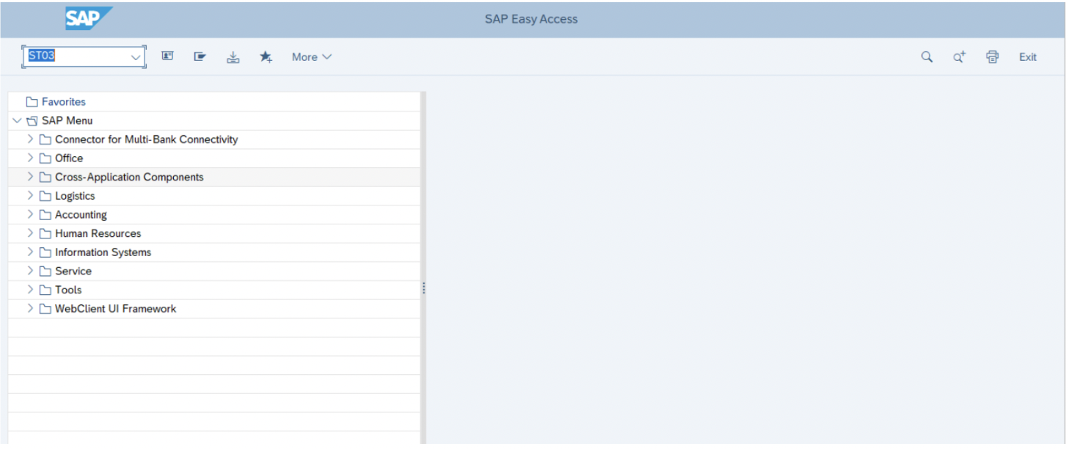Select the Tools folder
1068x449 pixels.
click(x=67, y=289)
